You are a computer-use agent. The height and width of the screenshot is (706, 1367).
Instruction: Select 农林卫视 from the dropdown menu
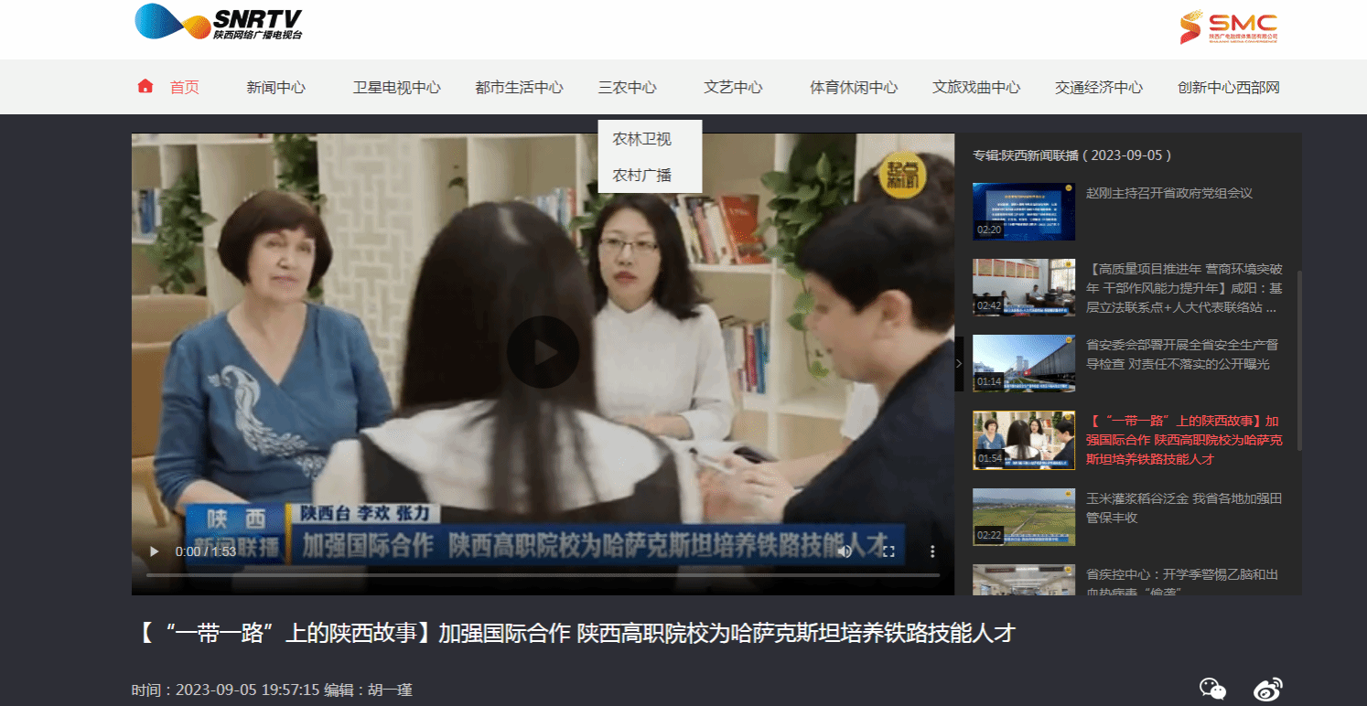pos(641,139)
